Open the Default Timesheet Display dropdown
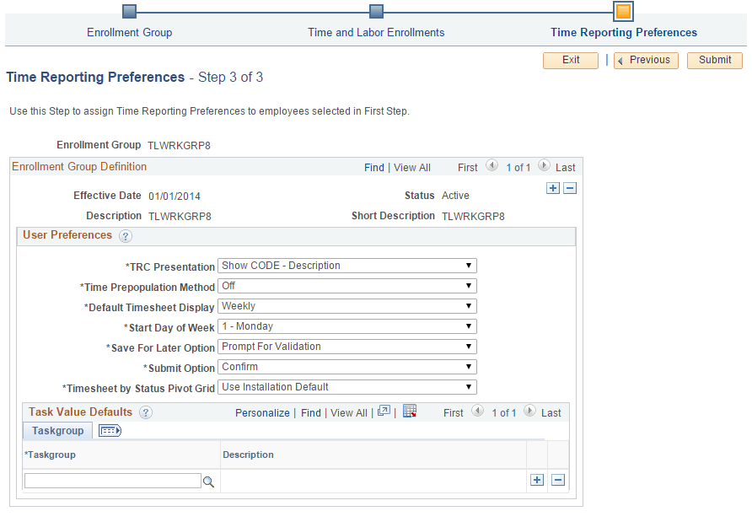This screenshot has height=522, width=752. pyautogui.click(x=467, y=305)
